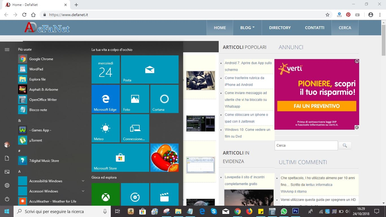Bookmark this page with star icon

coord(328,15)
